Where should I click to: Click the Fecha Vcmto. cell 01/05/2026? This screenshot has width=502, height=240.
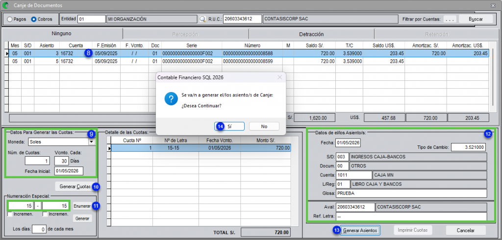pyautogui.click(x=219, y=148)
